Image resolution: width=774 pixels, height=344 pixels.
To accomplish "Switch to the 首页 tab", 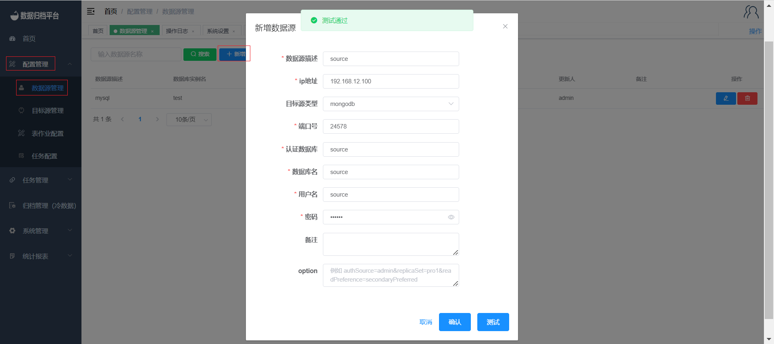I will coord(98,31).
